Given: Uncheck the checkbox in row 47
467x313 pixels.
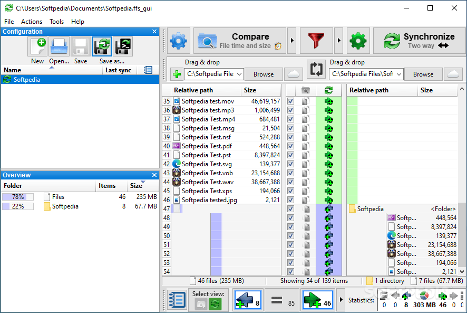Looking at the screenshot, I should 290,209.
